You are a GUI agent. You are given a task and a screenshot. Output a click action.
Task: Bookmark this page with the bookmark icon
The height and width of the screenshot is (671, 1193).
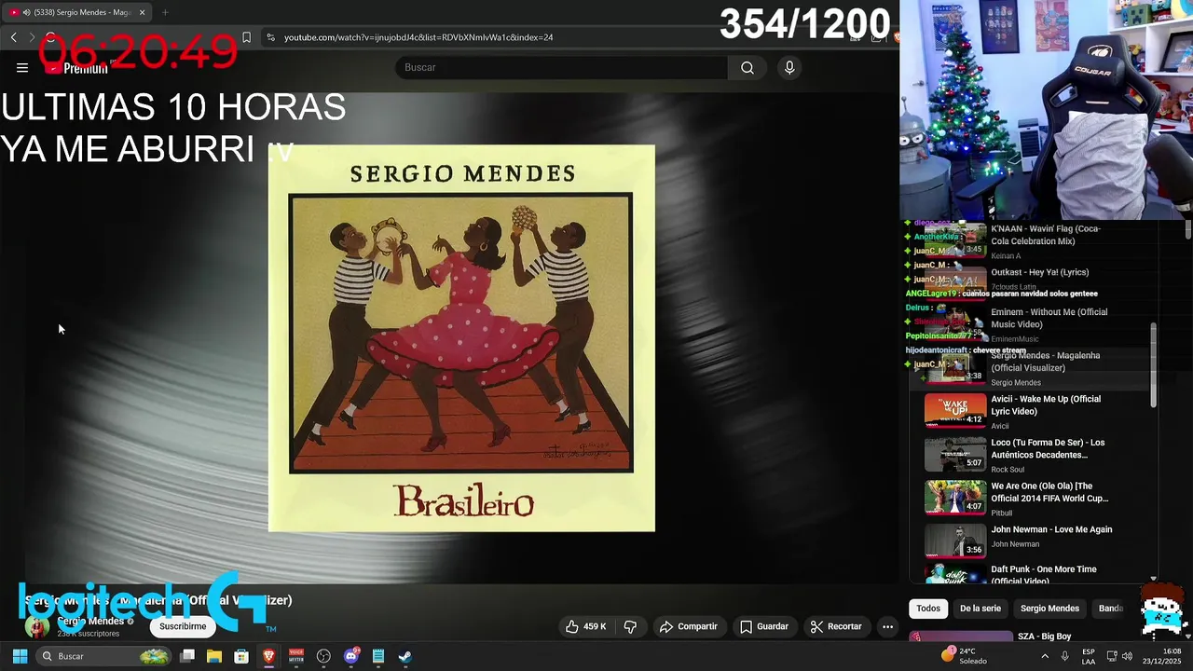(x=246, y=37)
